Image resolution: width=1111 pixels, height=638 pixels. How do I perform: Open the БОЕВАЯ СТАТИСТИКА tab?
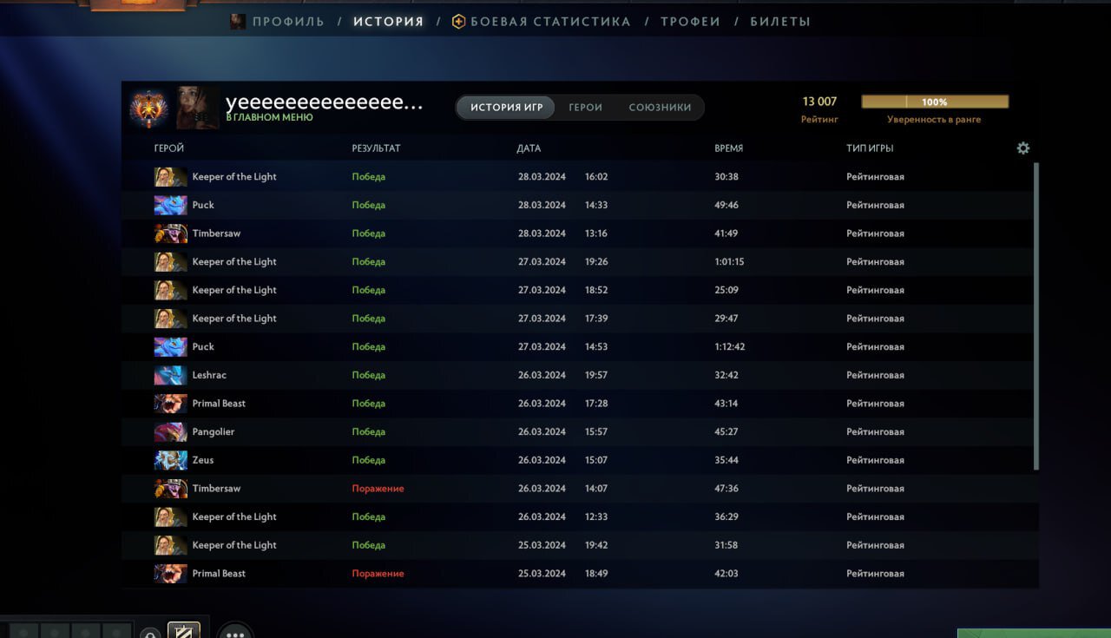pos(542,22)
